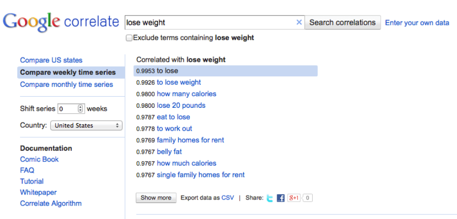Select Compare weekly time series

point(68,72)
